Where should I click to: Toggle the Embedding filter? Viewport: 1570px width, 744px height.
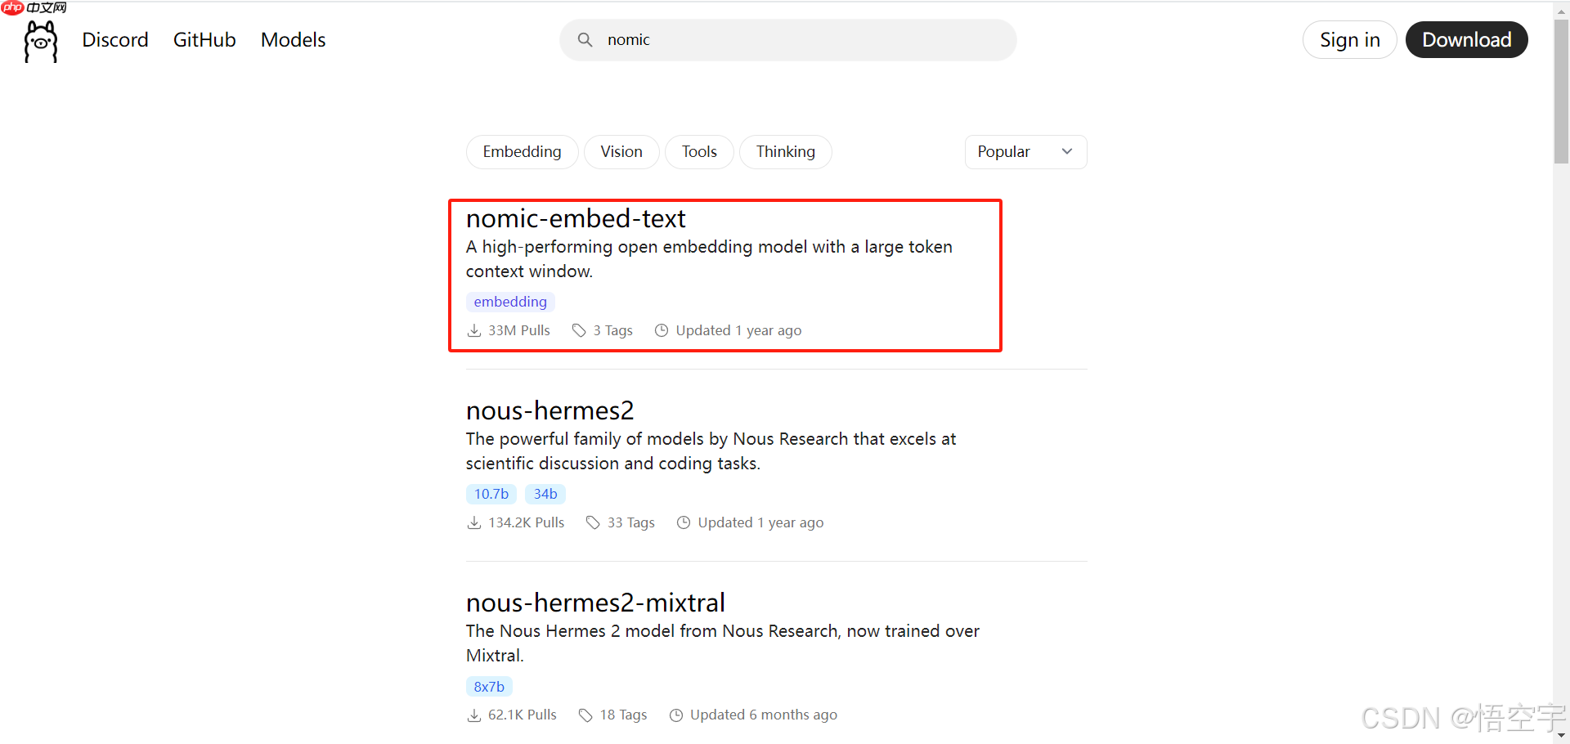click(522, 152)
